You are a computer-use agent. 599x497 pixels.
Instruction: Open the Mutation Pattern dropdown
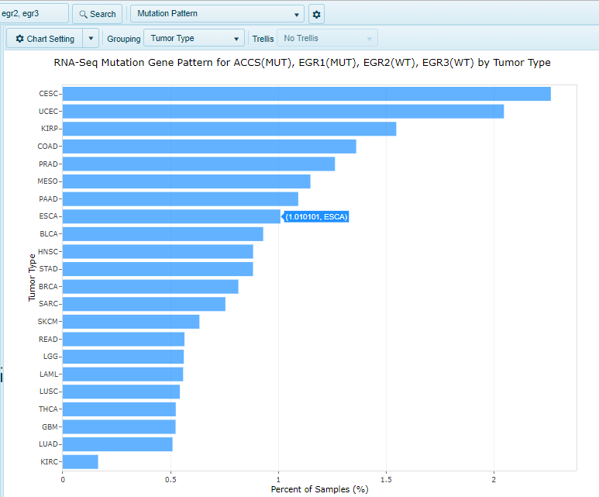click(x=217, y=14)
